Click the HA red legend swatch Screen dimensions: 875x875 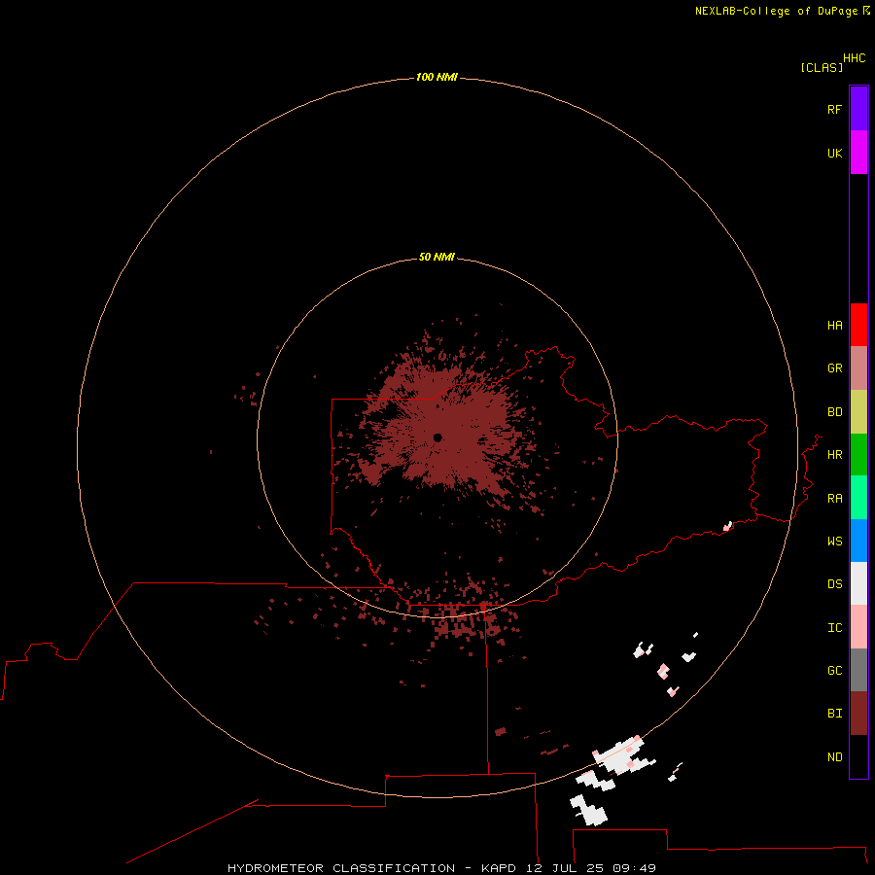[x=858, y=325]
